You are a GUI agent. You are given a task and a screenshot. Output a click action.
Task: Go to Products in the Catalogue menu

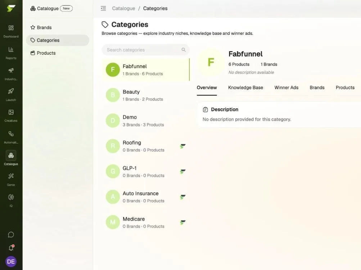58,53
